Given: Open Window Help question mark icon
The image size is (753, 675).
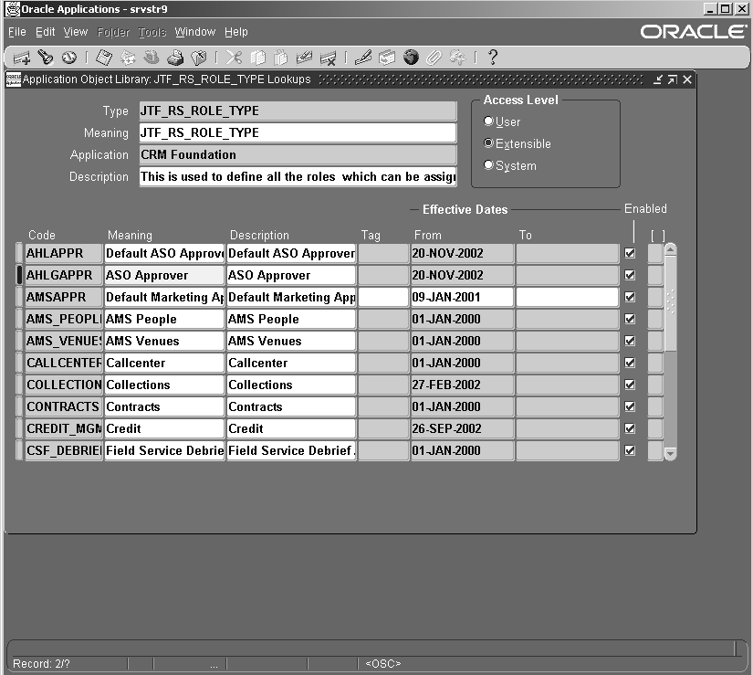Looking at the screenshot, I should click(493, 58).
